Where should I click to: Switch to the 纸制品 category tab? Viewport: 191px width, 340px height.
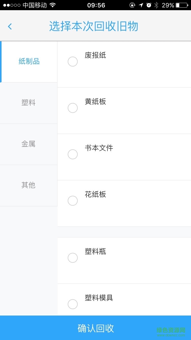click(29, 62)
